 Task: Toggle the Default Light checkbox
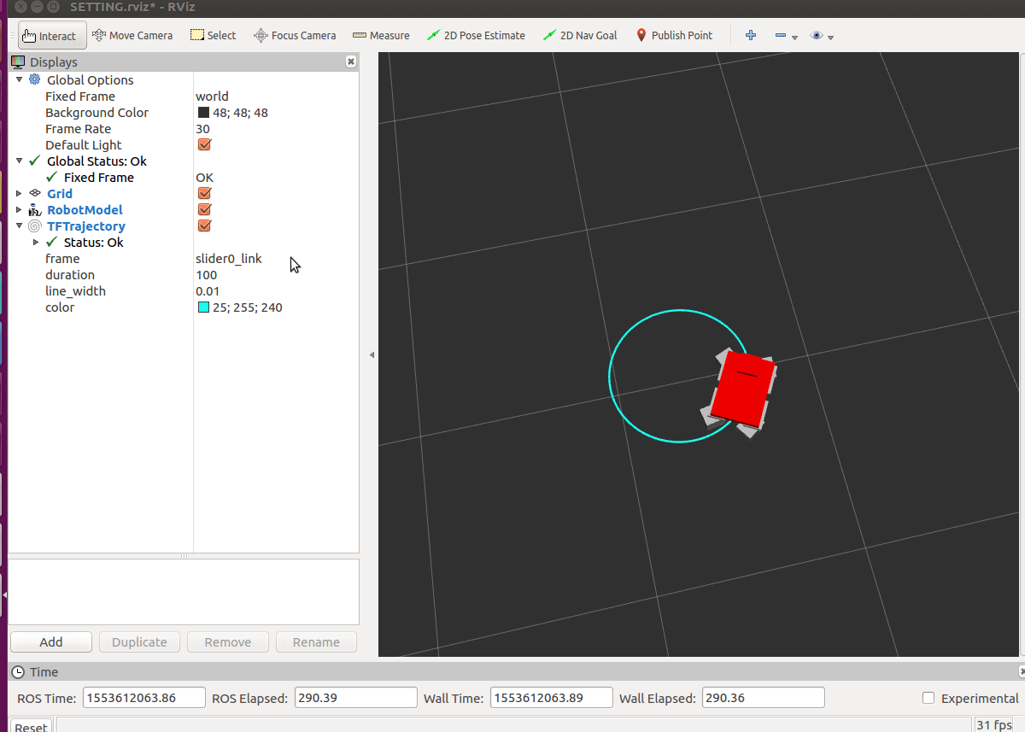204,144
